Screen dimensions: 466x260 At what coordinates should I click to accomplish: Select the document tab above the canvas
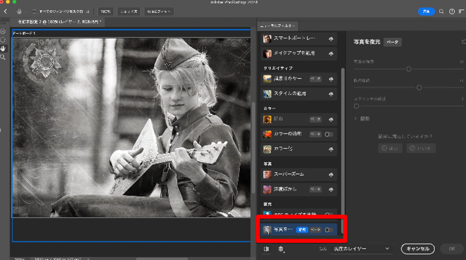[x=58, y=22]
